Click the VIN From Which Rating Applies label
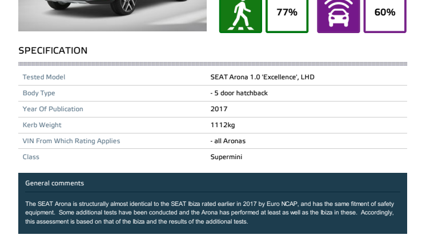Screen dimensions: 426x239 pos(71,141)
